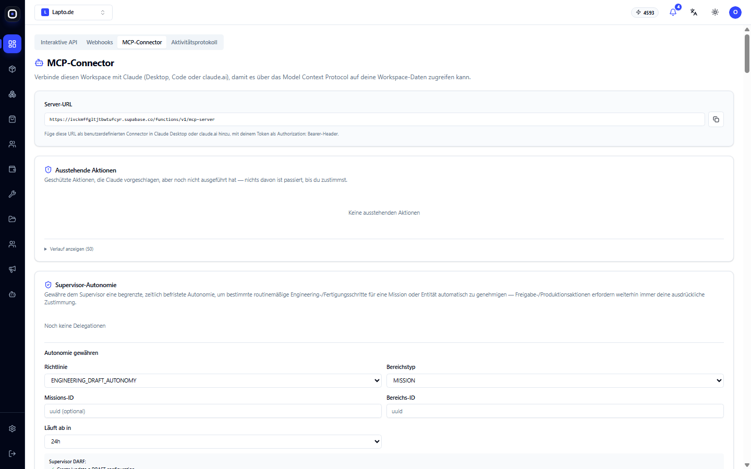Viewport: 751px width, 469px height.
Task: Click scrollbar down arrow at bottom right
Action: [747, 465]
